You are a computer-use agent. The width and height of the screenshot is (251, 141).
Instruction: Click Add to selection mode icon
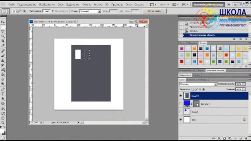(x=17, y=11)
